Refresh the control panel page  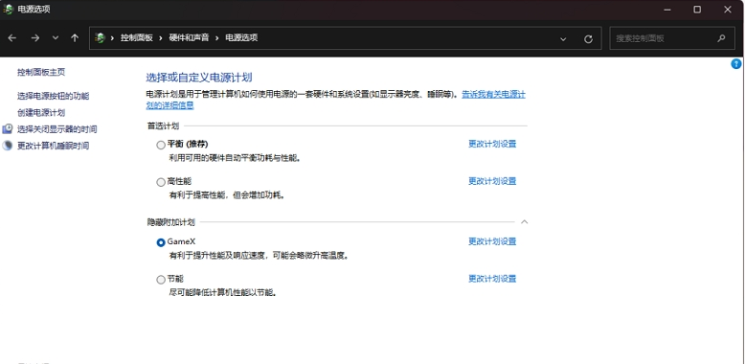[588, 39]
